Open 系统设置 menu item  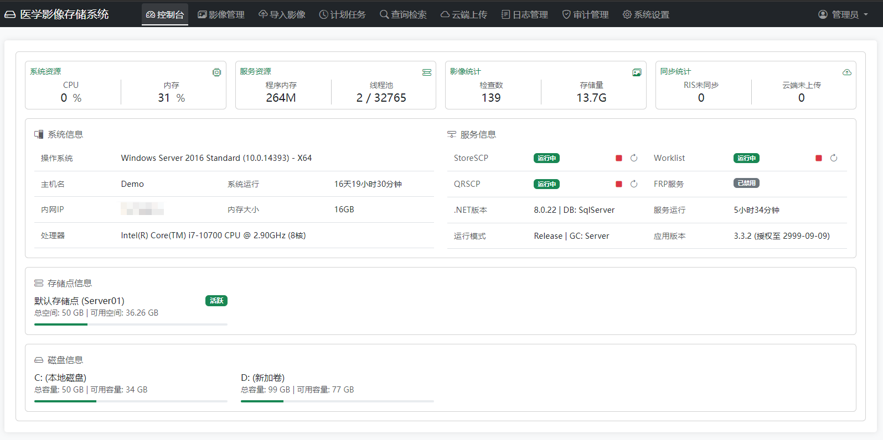point(646,14)
